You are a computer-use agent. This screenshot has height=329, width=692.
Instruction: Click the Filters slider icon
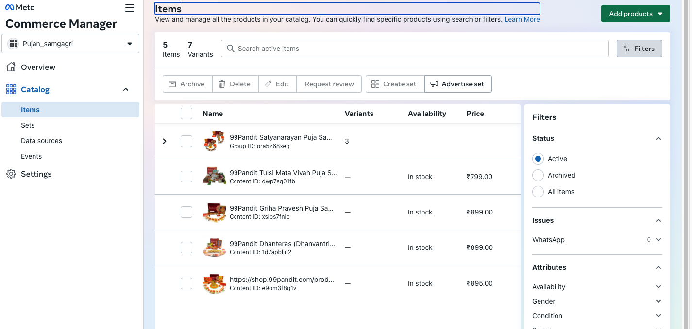coord(626,49)
